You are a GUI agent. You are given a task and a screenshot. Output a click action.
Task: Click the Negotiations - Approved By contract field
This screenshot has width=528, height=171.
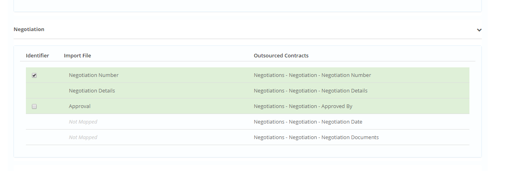(x=303, y=106)
